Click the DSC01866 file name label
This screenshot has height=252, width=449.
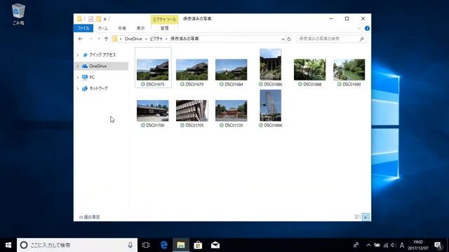point(273,125)
